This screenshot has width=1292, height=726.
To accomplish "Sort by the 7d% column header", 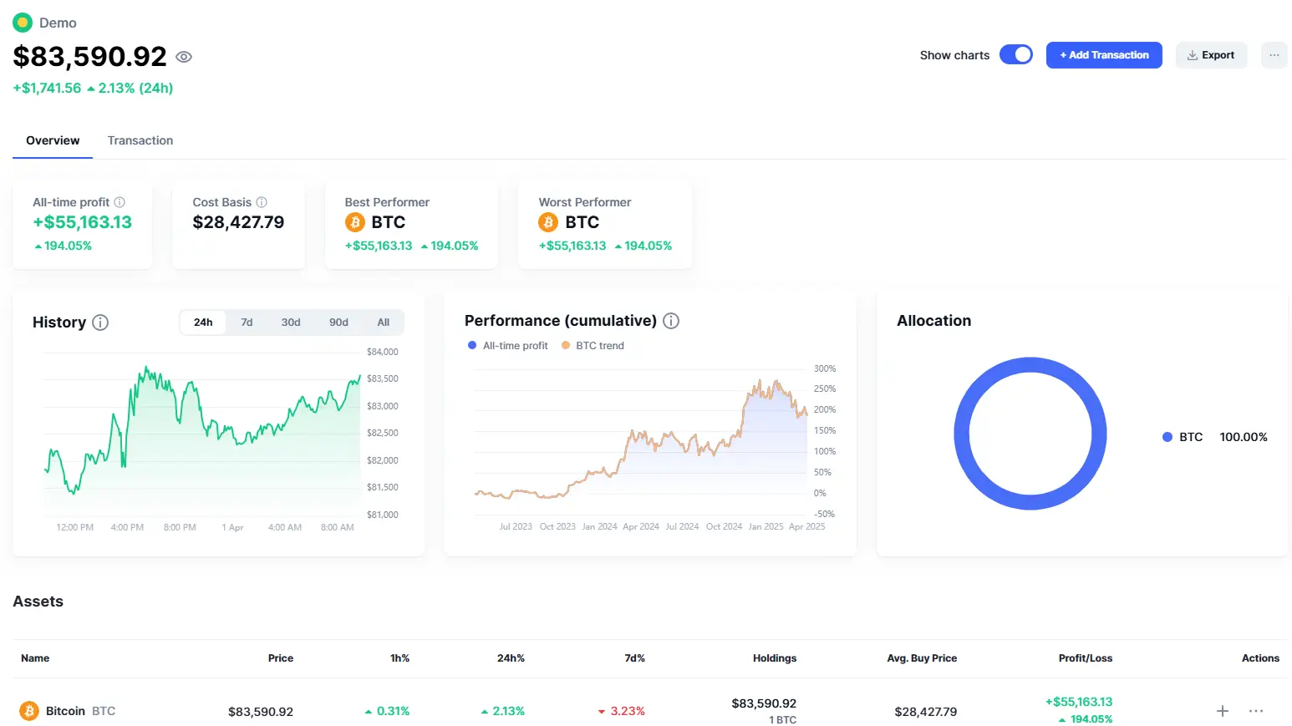I will click(x=634, y=658).
